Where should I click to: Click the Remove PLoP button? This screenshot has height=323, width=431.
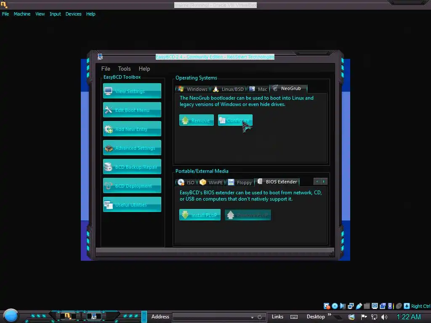click(x=248, y=215)
